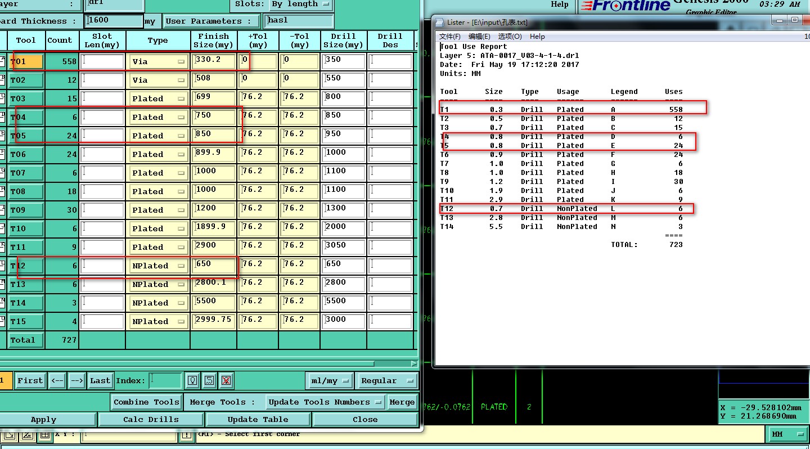Click the red X icon beside Index field

[x=226, y=380]
